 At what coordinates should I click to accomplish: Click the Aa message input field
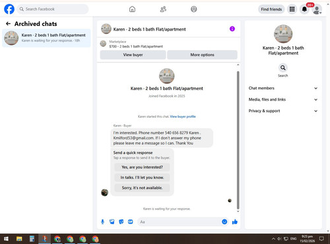(x=180, y=222)
